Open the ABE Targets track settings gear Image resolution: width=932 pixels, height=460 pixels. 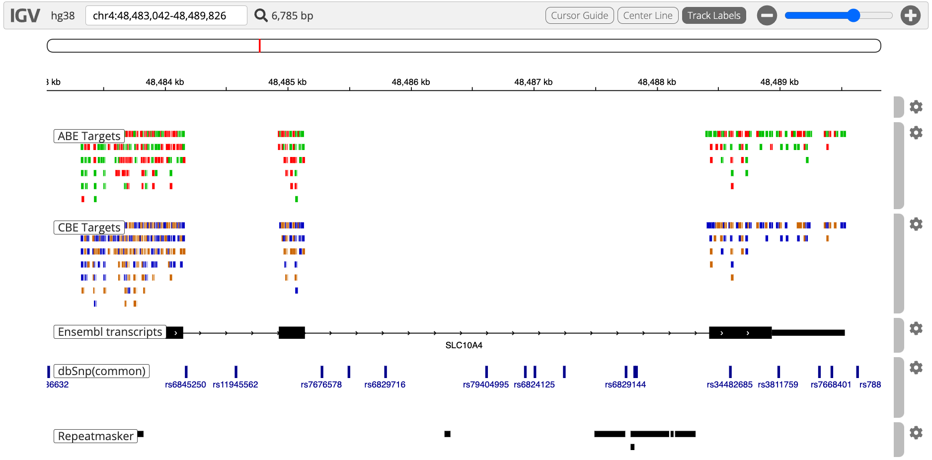coord(916,133)
